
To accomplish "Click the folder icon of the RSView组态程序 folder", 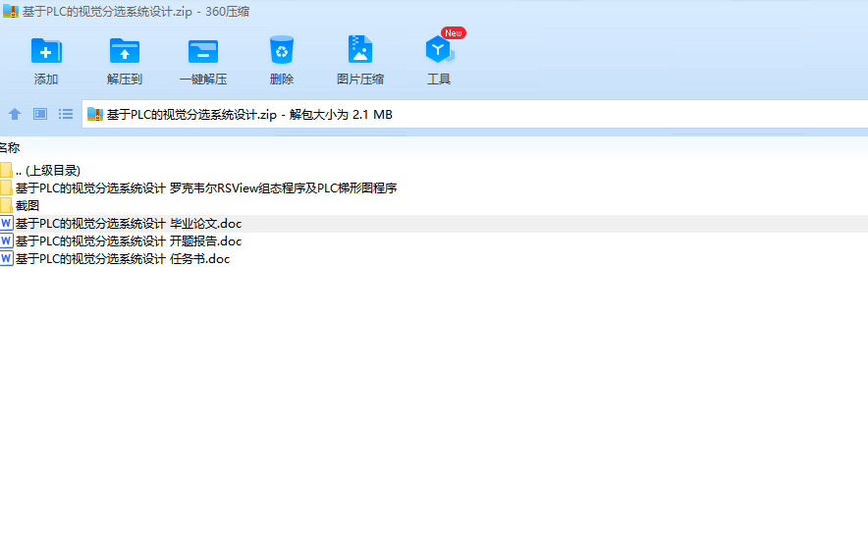I will click(6, 187).
